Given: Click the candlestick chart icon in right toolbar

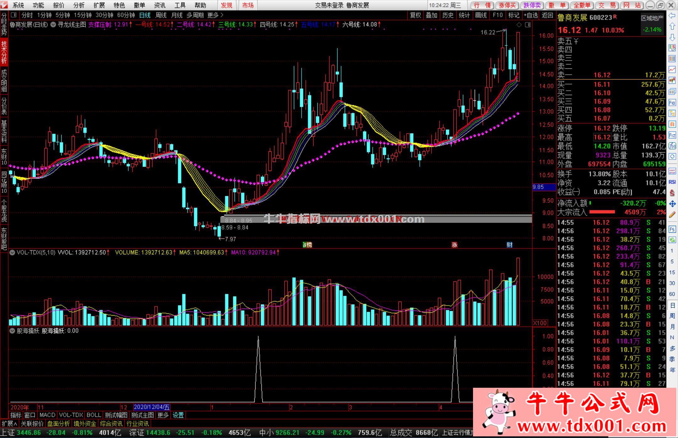Looking at the screenshot, I should (672, 80).
